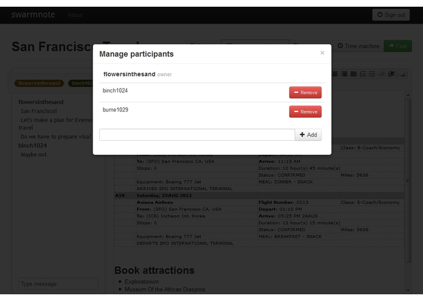Click the Manage participants dialog title

coord(136,54)
